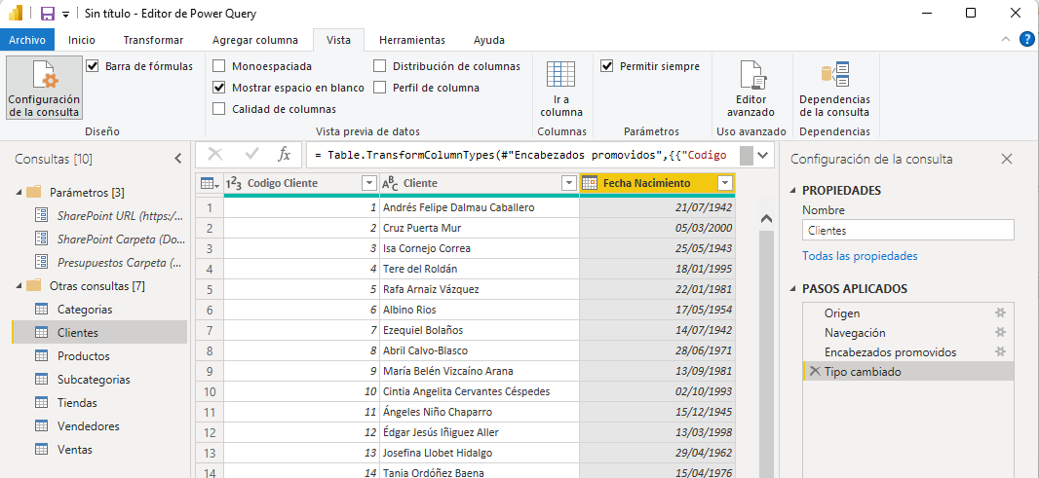
Task: Close Configuración de la consulta pane
Action: tap(1007, 159)
